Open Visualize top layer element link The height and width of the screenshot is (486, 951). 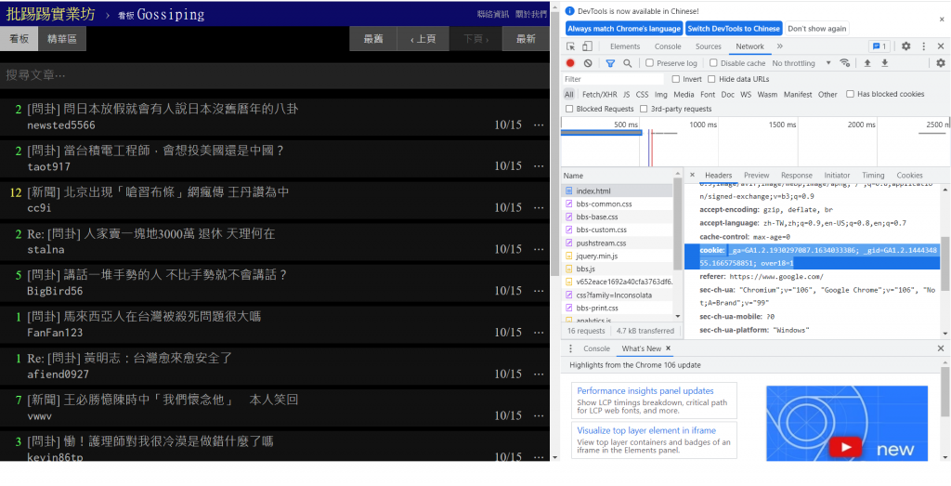click(646, 431)
